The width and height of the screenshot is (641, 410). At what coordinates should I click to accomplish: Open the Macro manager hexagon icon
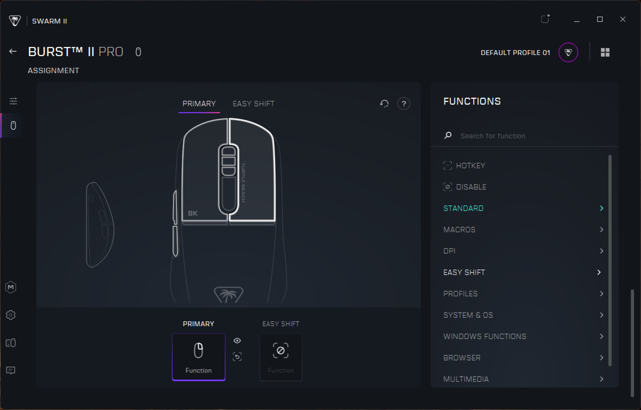[11, 287]
